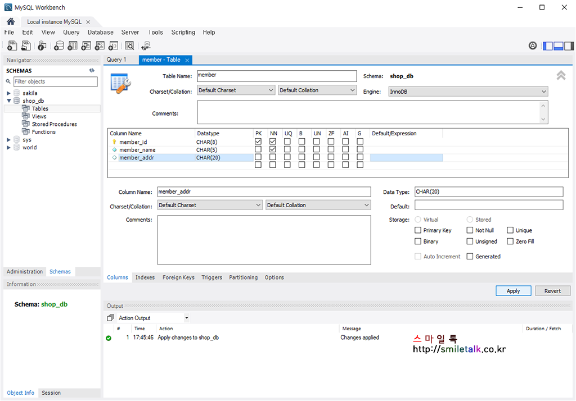Expand the world schema tree

8,148
